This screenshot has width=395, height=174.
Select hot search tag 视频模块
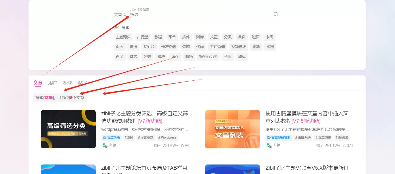239,47
